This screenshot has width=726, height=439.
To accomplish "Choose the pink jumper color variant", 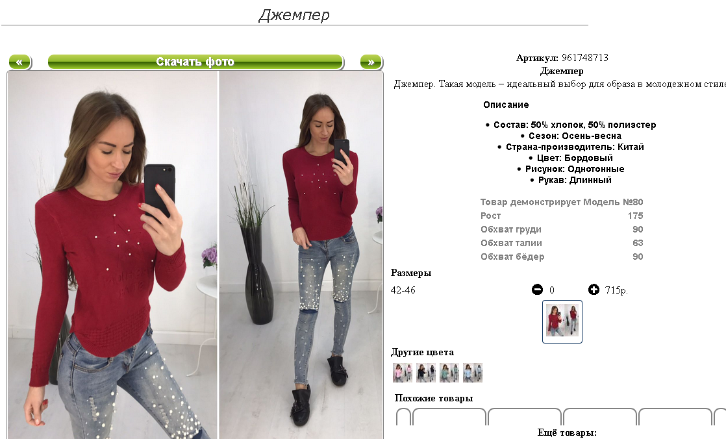I will pyautogui.click(x=403, y=373).
